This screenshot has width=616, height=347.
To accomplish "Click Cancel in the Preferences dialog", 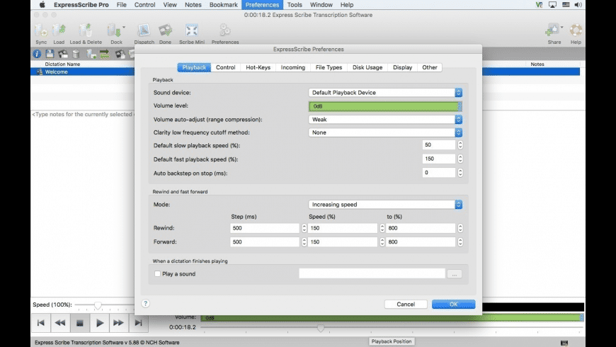I will [406, 305].
